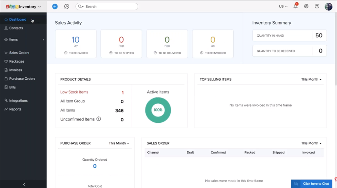Open the Top Selling Items This Month dropdown

click(x=311, y=79)
